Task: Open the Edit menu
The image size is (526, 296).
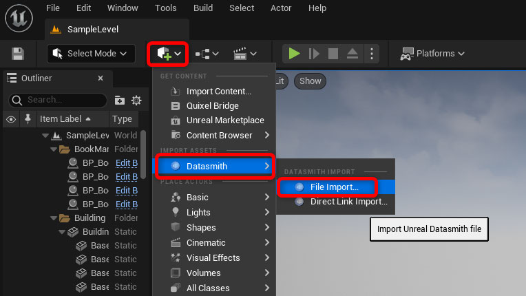Action: tap(83, 8)
